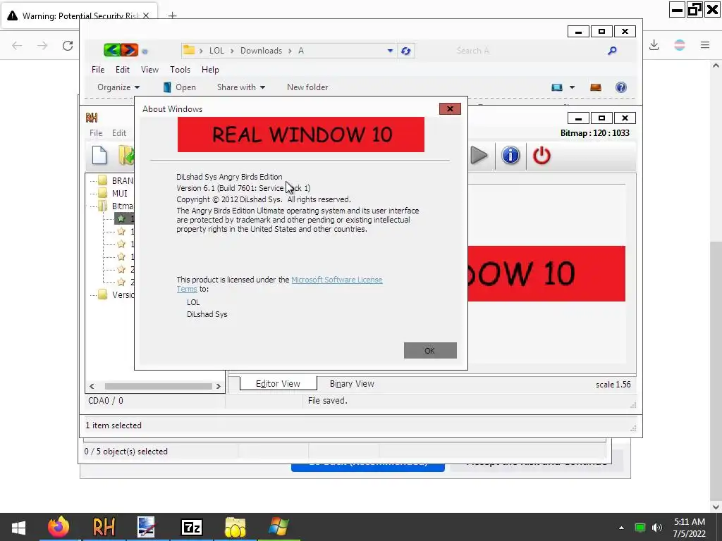Image resolution: width=722 pixels, height=541 pixels.
Task: Select the highlighted green star bitmap item
Action: click(124, 218)
